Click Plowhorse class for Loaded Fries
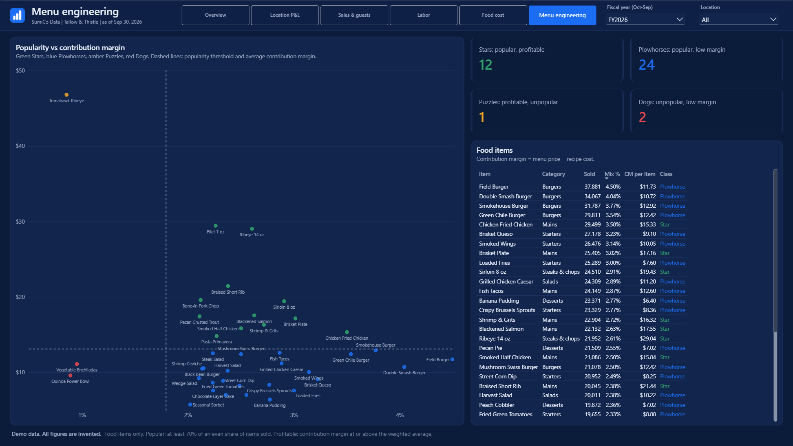Viewport: 793px width, 446px height. pyautogui.click(x=672, y=263)
